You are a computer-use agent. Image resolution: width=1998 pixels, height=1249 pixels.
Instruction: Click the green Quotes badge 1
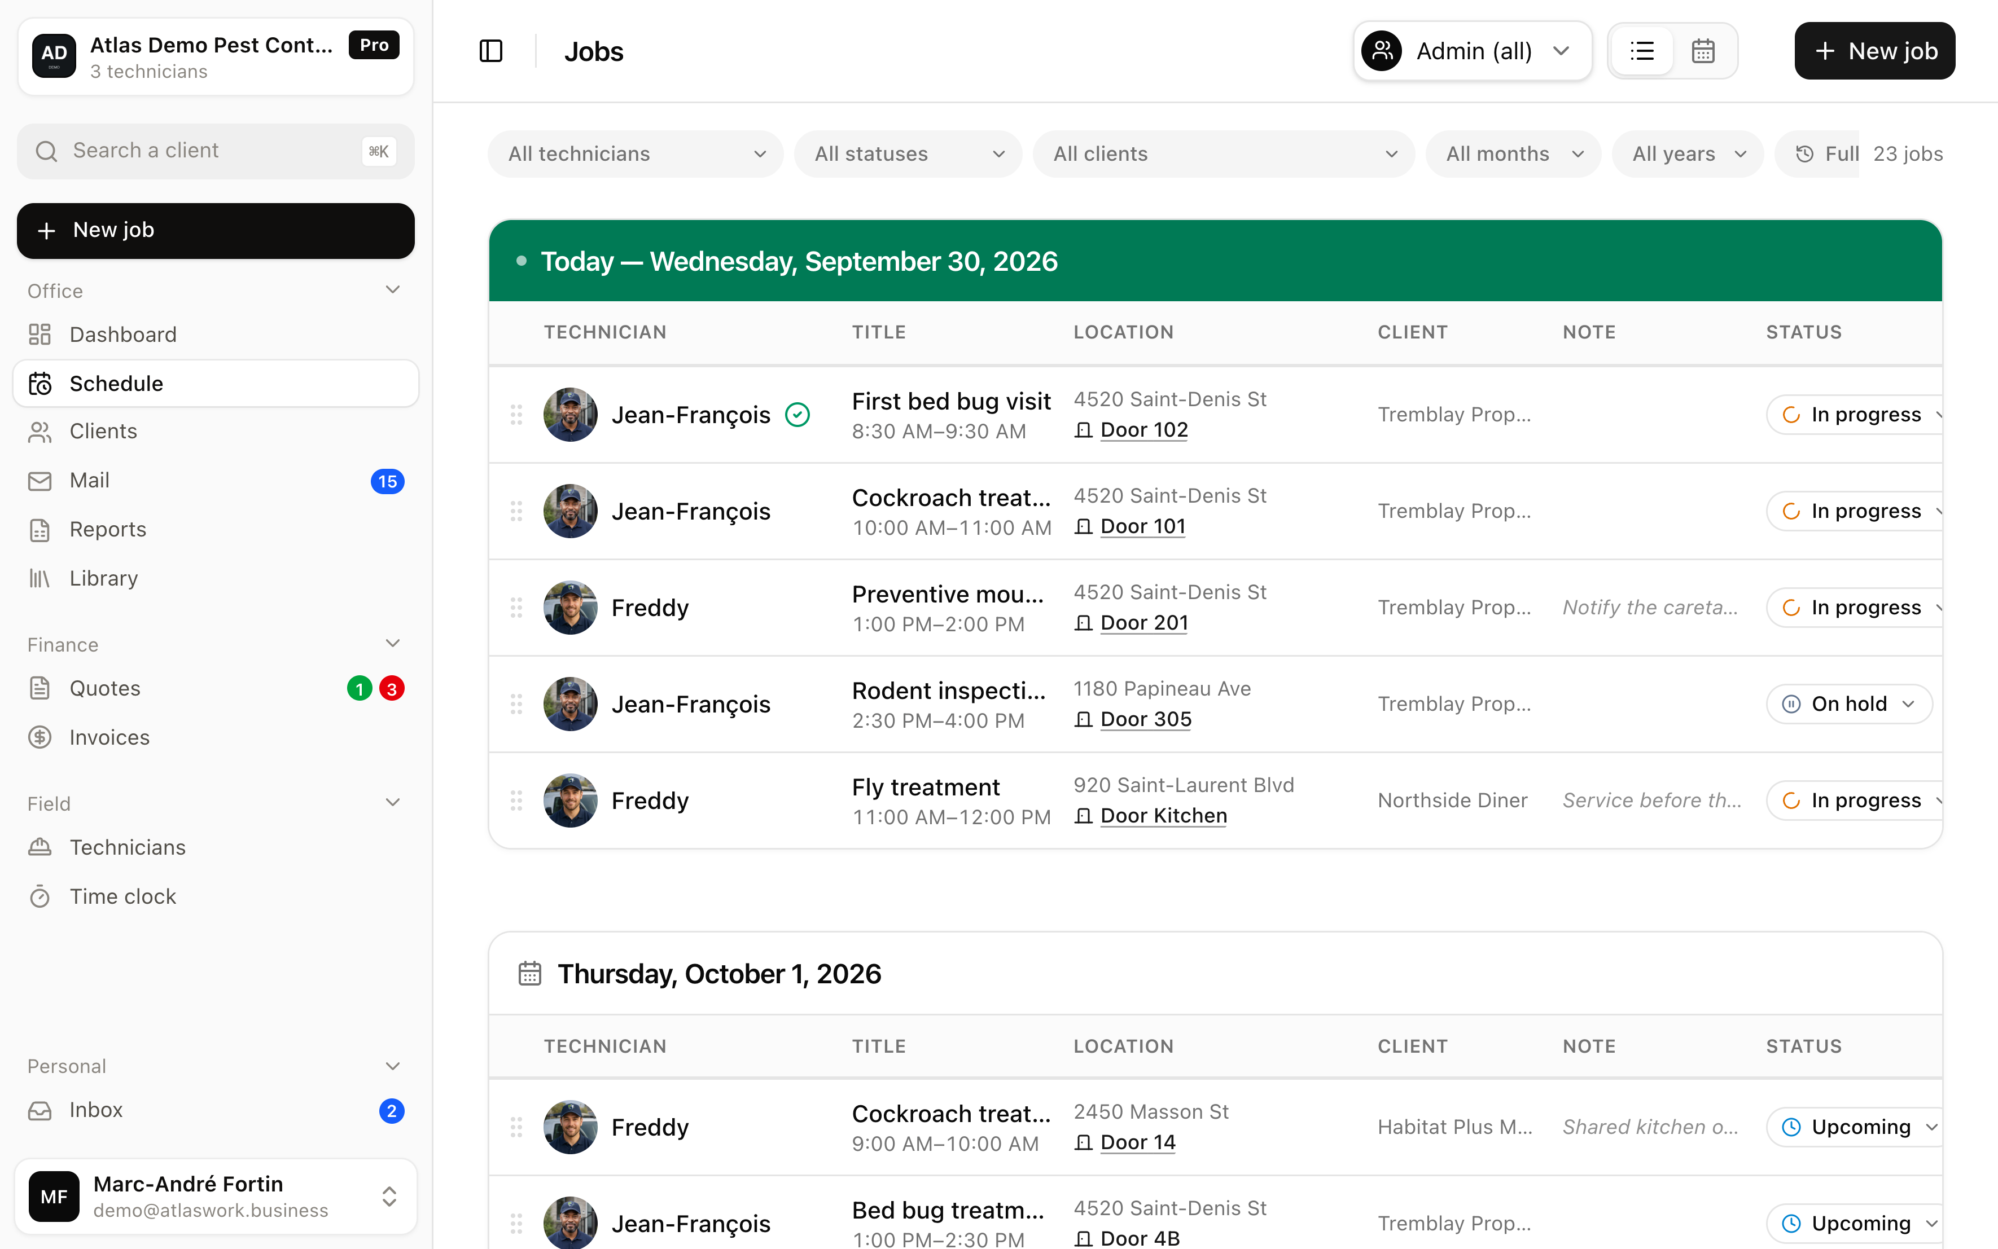pos(360,689)
